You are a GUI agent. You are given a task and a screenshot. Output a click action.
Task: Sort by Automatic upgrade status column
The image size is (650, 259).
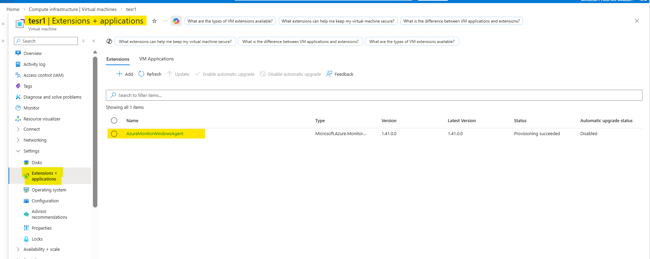point(606,120)
